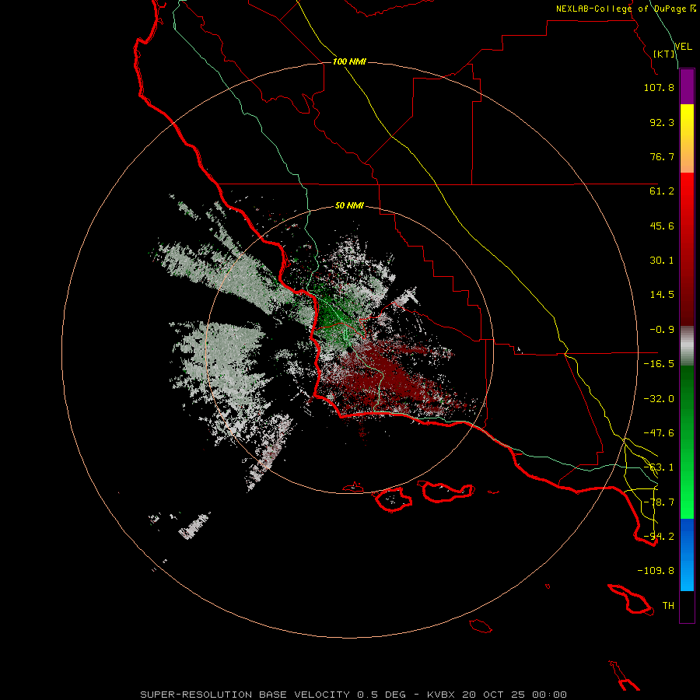Click the 76.7 velocity scale value

(x=662, y=156)
